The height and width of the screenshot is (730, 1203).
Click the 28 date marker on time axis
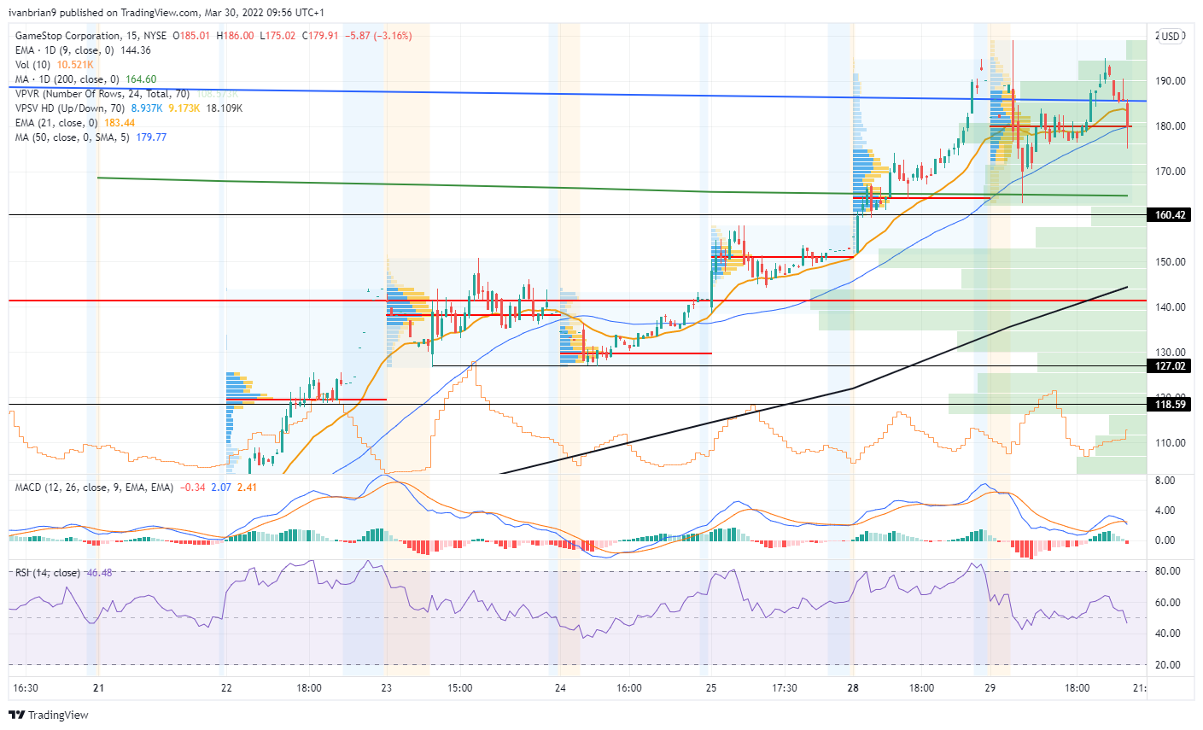pos(853,688)
